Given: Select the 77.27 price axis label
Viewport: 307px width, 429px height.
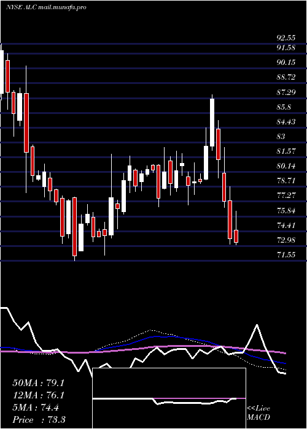Looking at the screenshot, I should pos(286,195).
